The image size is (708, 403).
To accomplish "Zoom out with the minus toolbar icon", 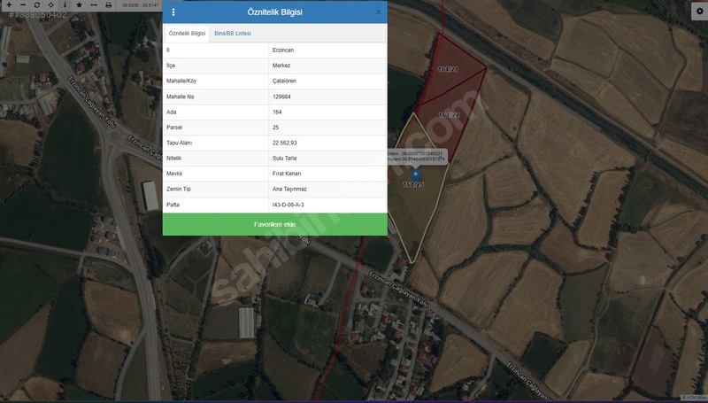I will 23,5.
